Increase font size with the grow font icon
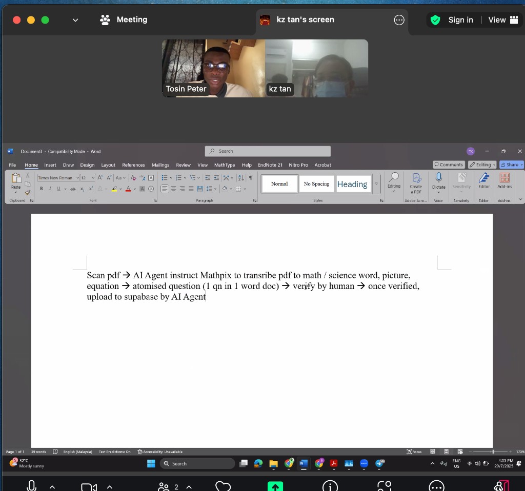Image resolution: width=525 pixels, height=491 pixels. tap(100, 178)
